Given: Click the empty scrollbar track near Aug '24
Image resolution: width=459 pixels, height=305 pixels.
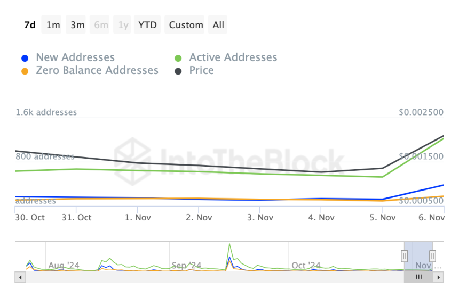Looking at the screenshot, I should point(64,277).
